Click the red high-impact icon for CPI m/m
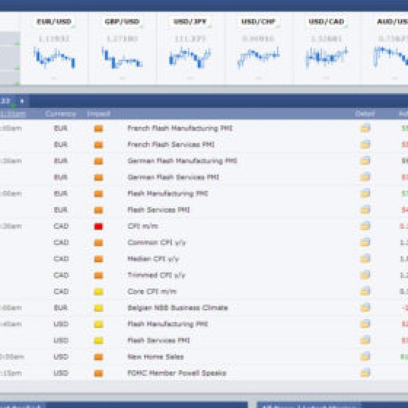The image size is (408, 408). [x=99, y=226]
